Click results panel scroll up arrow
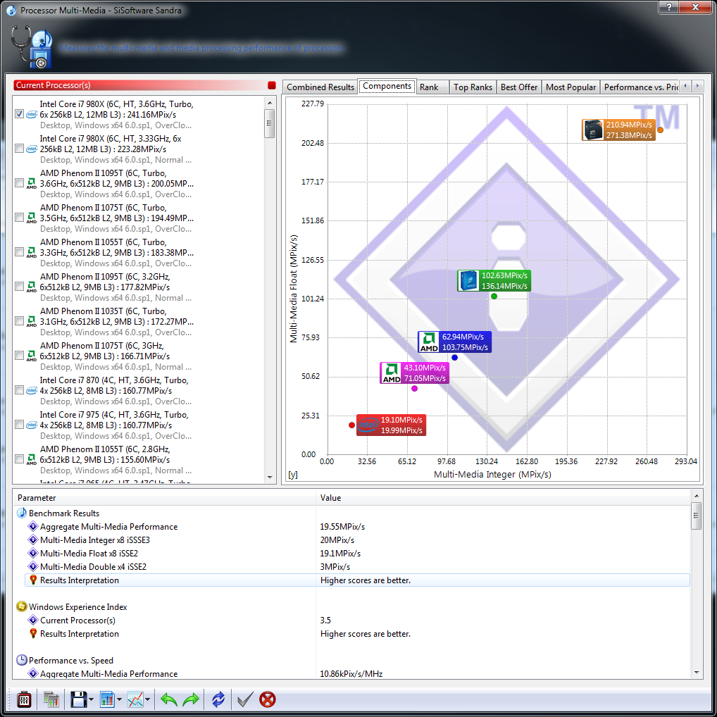 click(697, 496)
